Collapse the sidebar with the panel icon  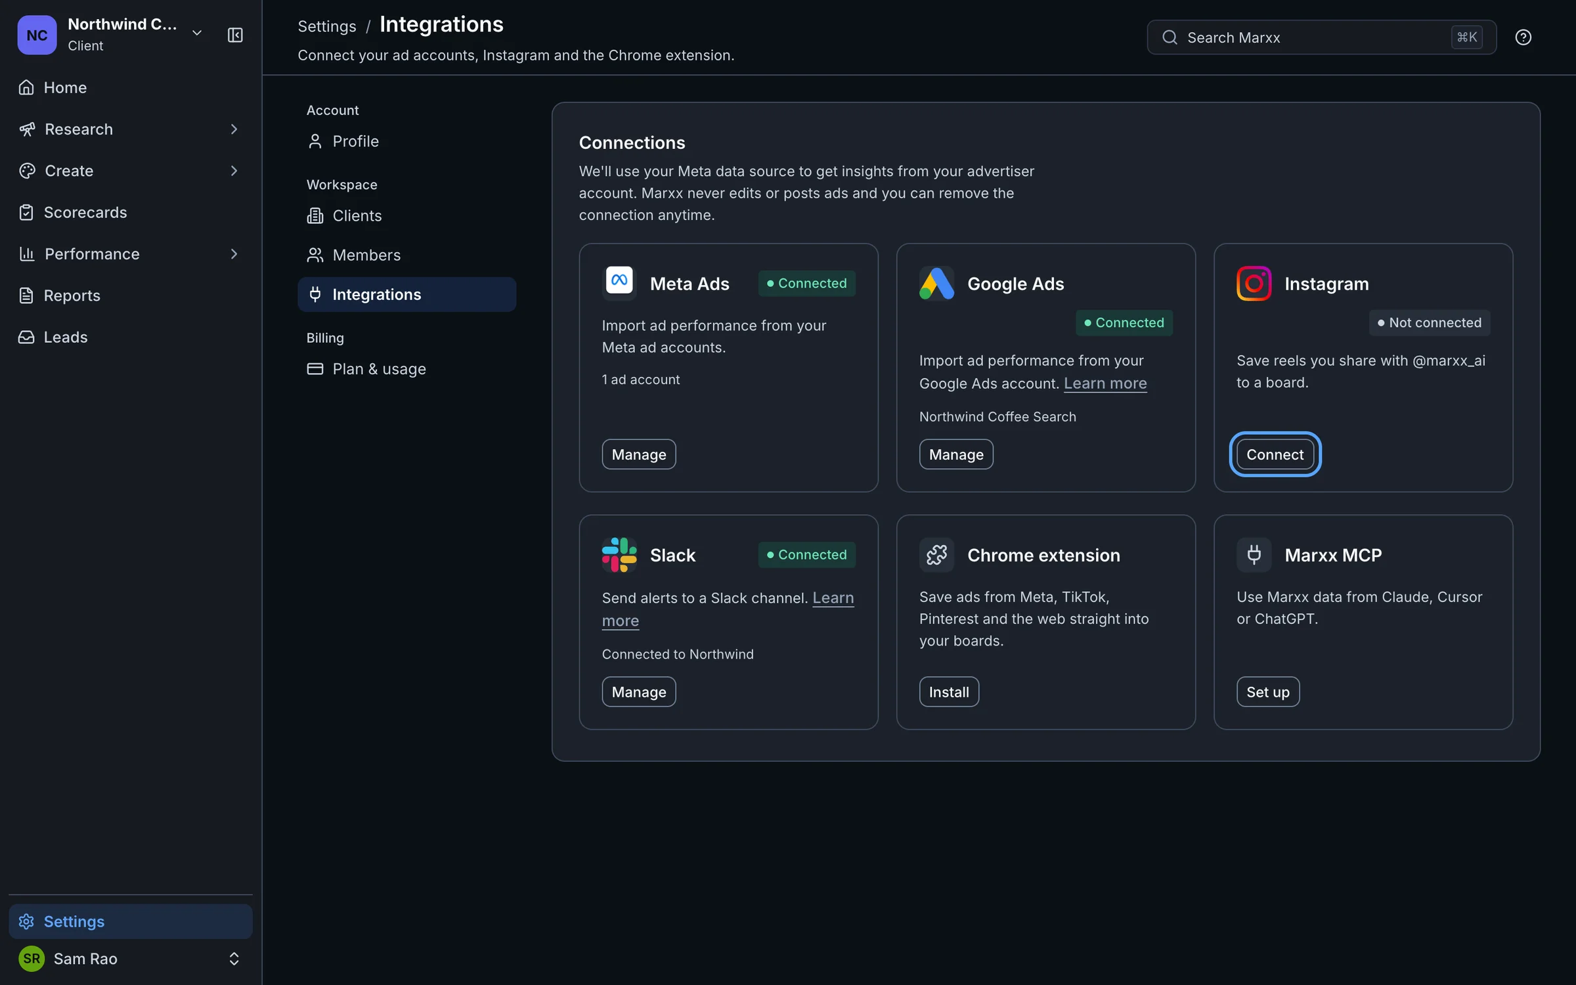pos(235,35)
